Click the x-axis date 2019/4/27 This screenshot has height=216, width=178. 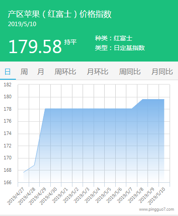coord(15,197)
